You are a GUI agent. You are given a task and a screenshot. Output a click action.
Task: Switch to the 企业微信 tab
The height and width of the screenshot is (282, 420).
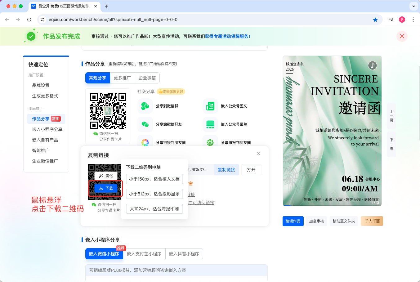pos(147,78)
